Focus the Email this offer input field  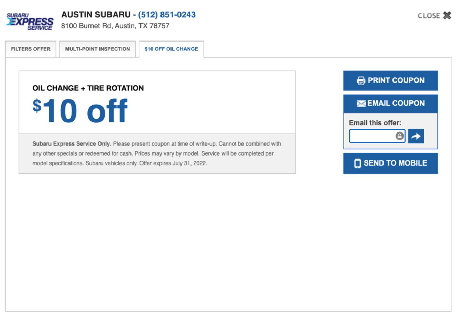[372, 136]
